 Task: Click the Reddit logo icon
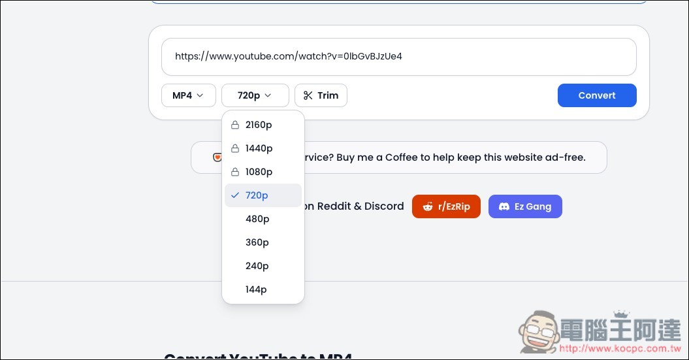(428, 206)
